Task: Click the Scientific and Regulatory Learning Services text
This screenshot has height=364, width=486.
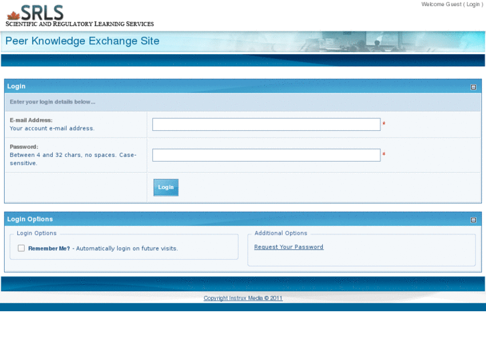Action: tap(80, 24)
